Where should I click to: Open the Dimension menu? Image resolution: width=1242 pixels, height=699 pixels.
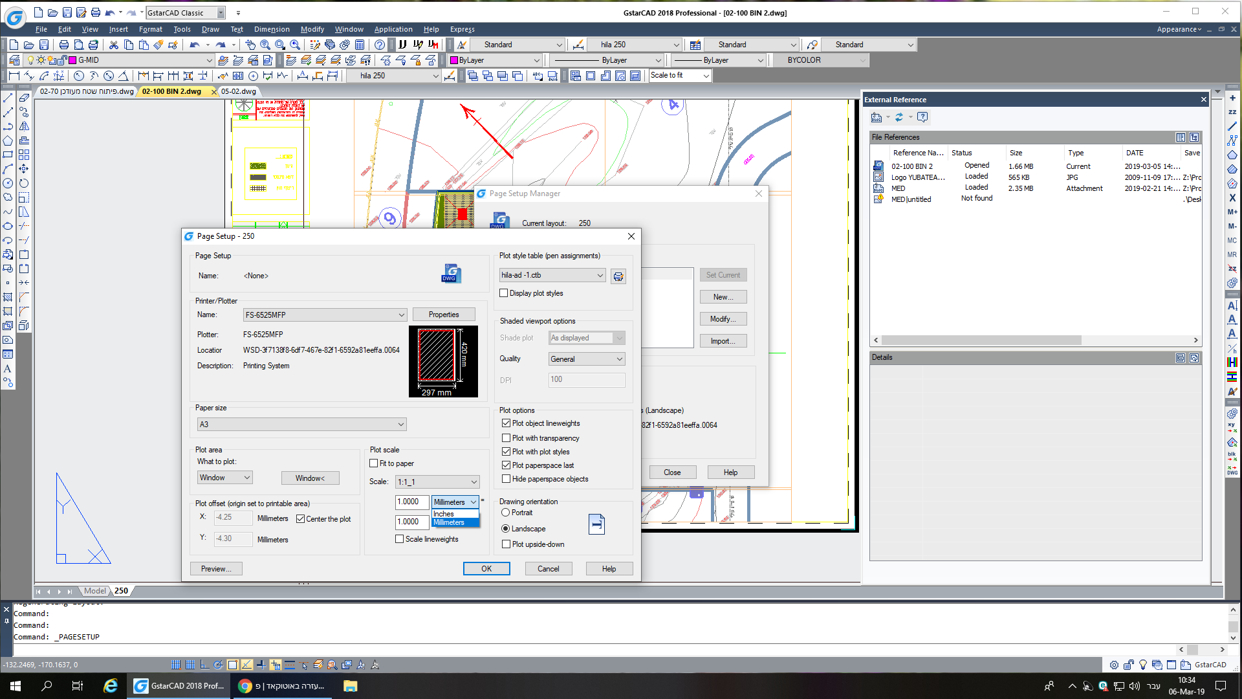point(272,29)
